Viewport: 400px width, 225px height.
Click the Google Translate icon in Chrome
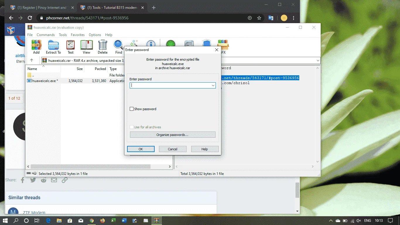click(x=271, y=18)
